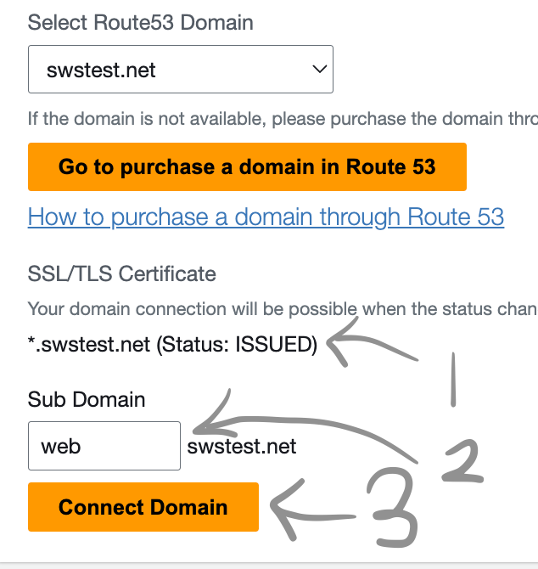Click the 'Your domain connection will be possible' text
The image size is (538, 569).
(x=280, y=308)
